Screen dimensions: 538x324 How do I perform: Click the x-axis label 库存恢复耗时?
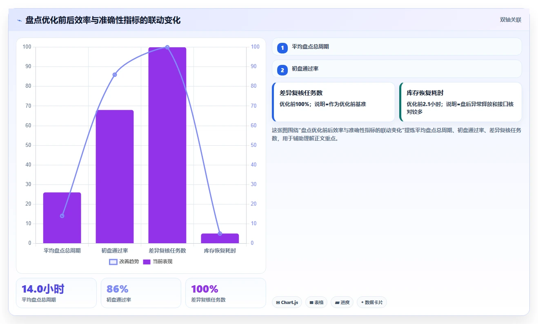220,251
